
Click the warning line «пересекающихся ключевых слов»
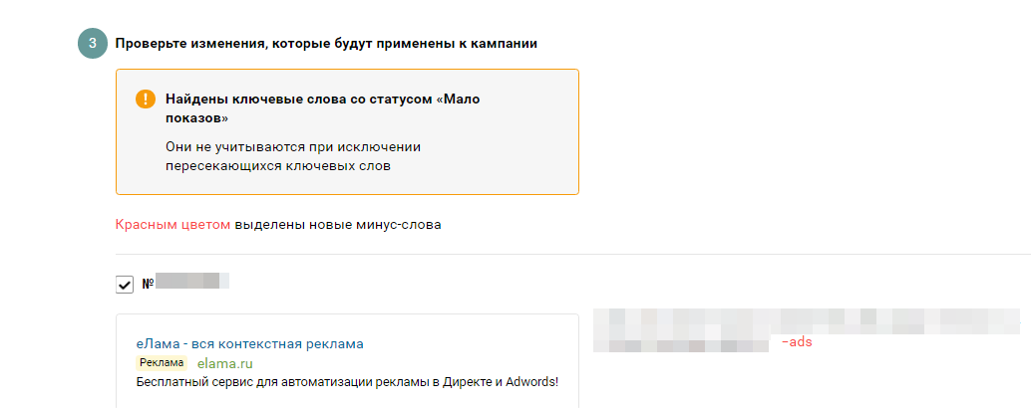point(277,166)
